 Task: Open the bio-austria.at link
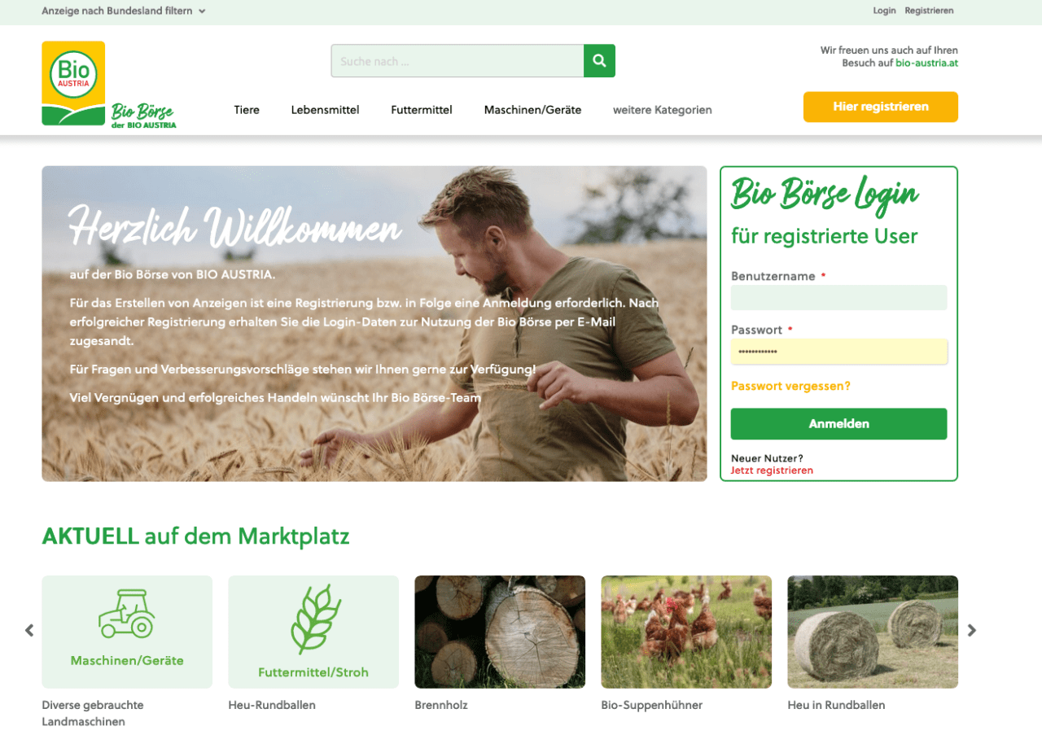coord(926,63)
